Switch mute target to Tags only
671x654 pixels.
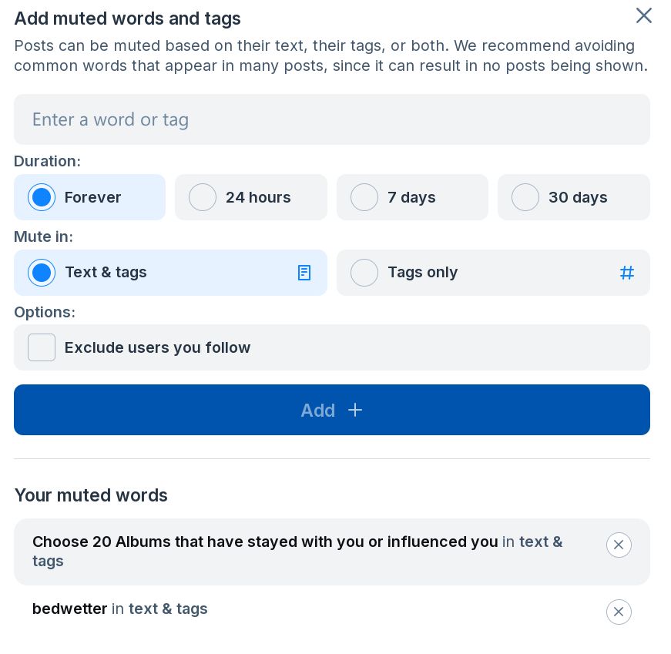click(364, 273)
